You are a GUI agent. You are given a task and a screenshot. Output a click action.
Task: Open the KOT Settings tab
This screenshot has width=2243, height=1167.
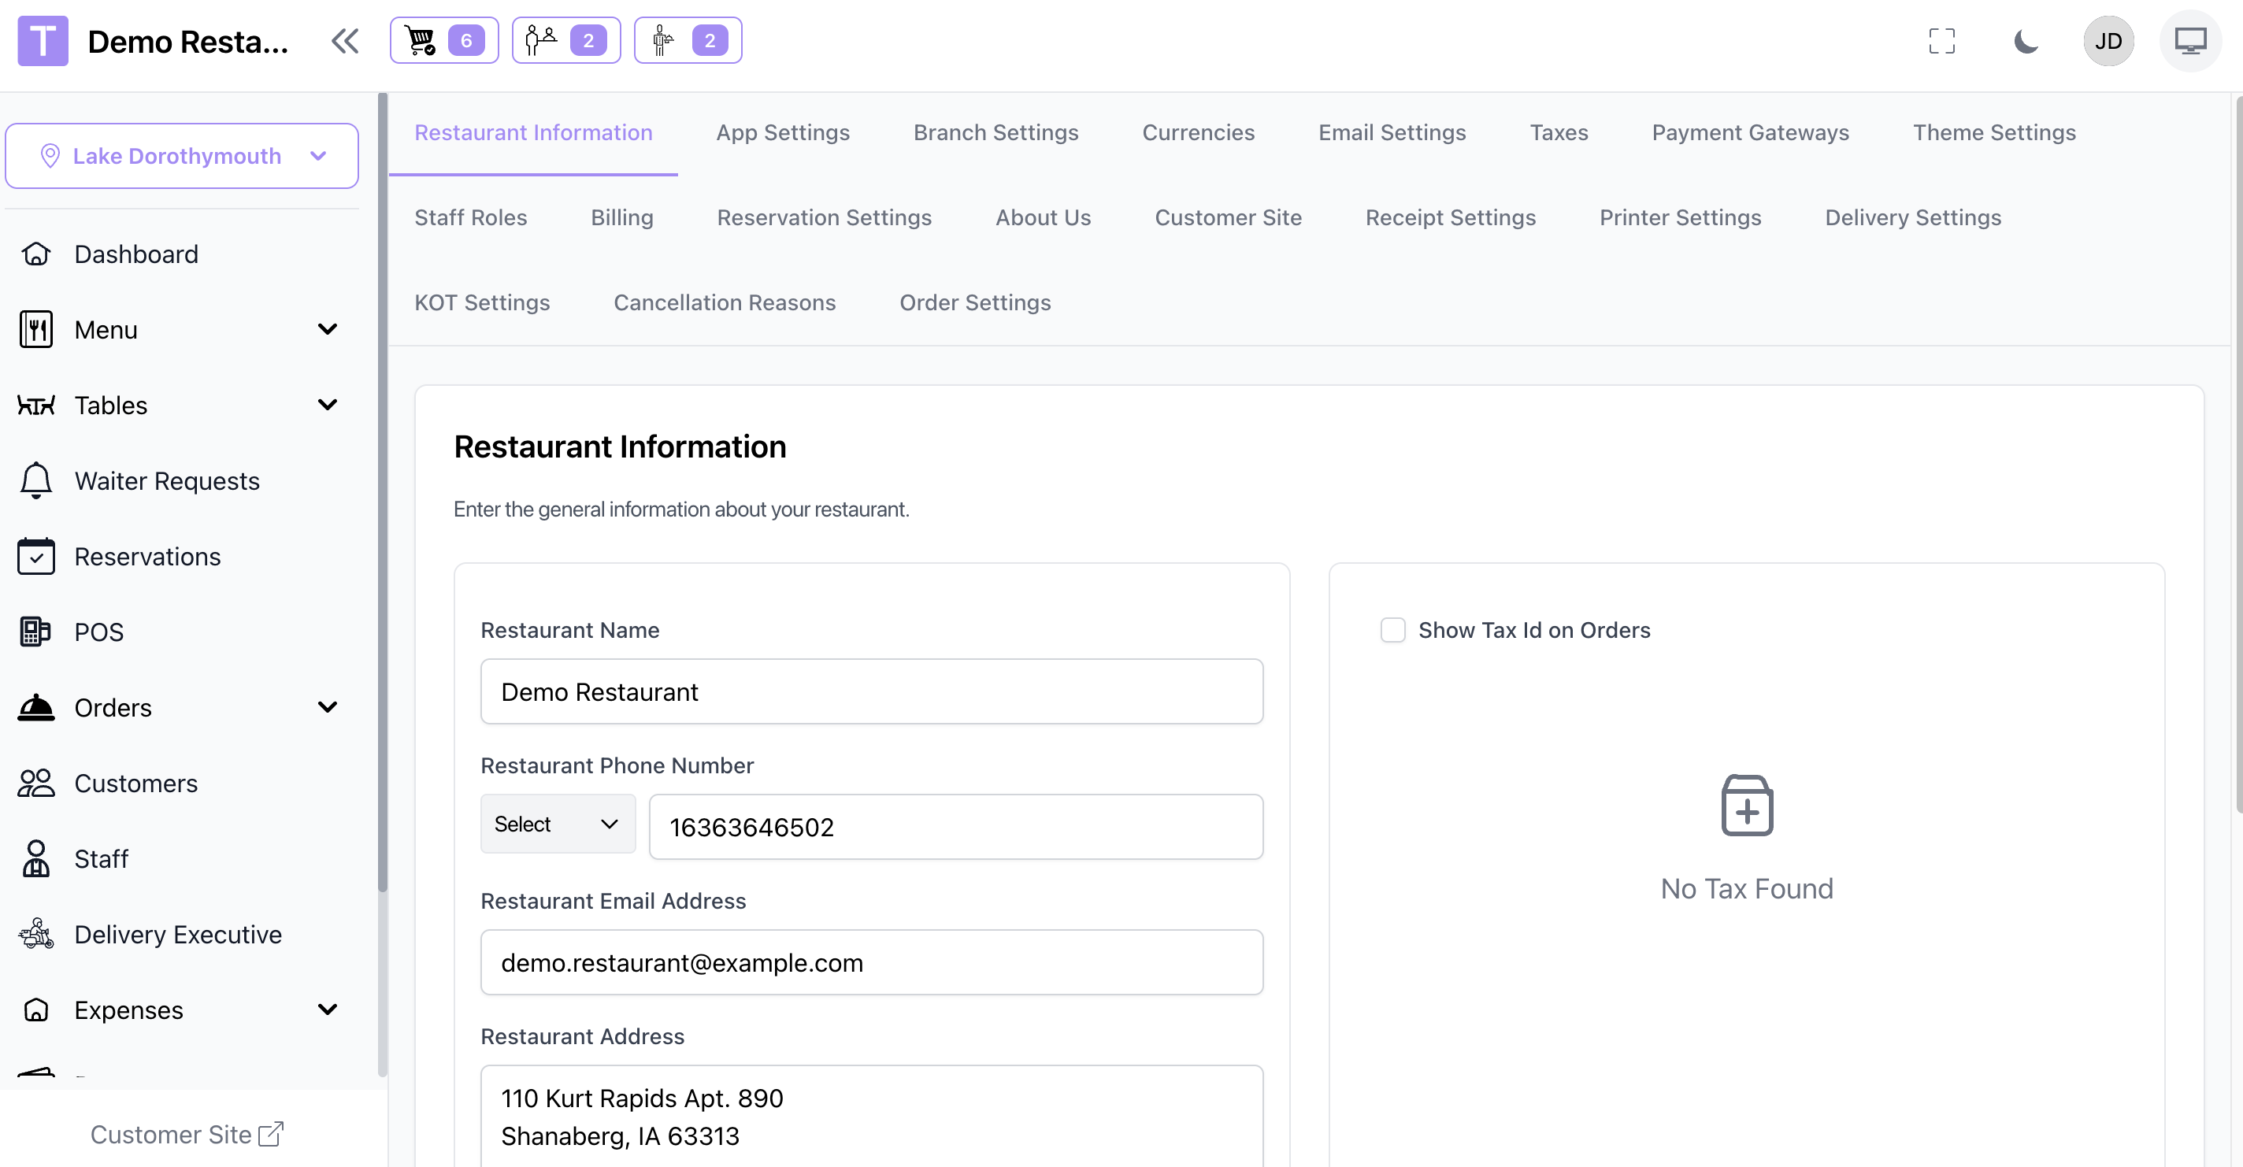481,302
